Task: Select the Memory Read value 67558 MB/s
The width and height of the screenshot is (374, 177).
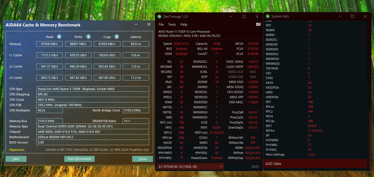Action: point(50,44)
